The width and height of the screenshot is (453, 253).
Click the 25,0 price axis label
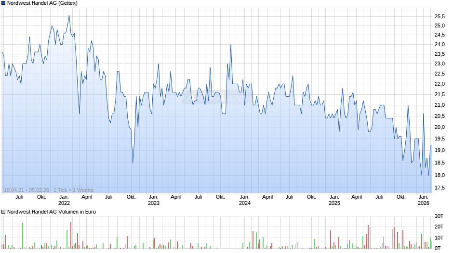(x=440, y=25)
